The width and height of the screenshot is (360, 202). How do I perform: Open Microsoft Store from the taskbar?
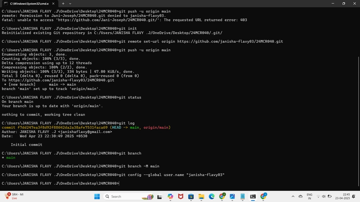[191, 197]
